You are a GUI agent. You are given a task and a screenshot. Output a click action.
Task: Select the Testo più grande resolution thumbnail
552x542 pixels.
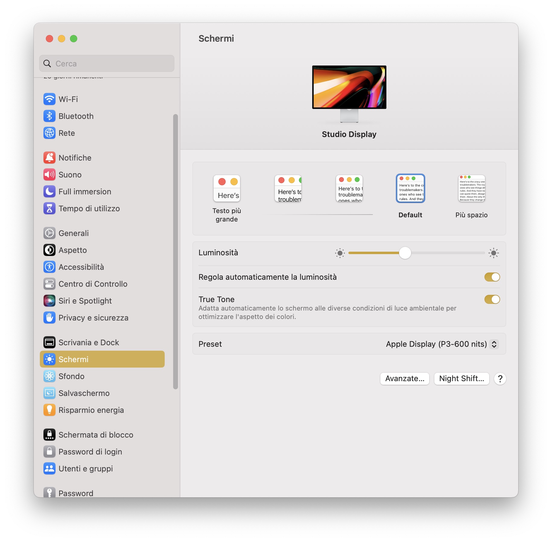click(x=227, y=189)
